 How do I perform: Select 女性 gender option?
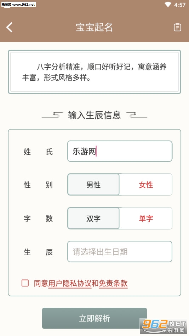[146, 184]
